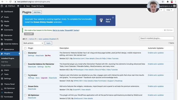Deactivate the Ocean Extra plugin
The width and height of the screenshot is (178, 100).
click(x=32, y=89)
